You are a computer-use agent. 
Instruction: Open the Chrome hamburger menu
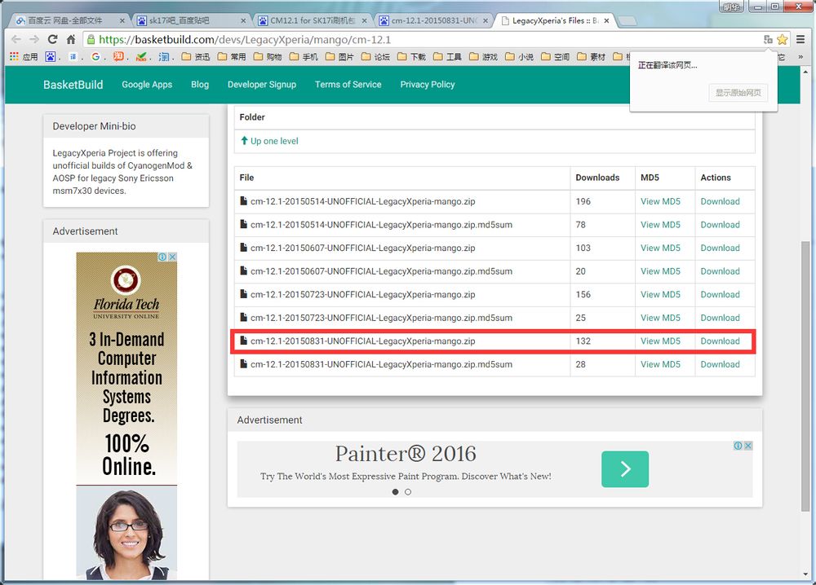coord(800,39)
